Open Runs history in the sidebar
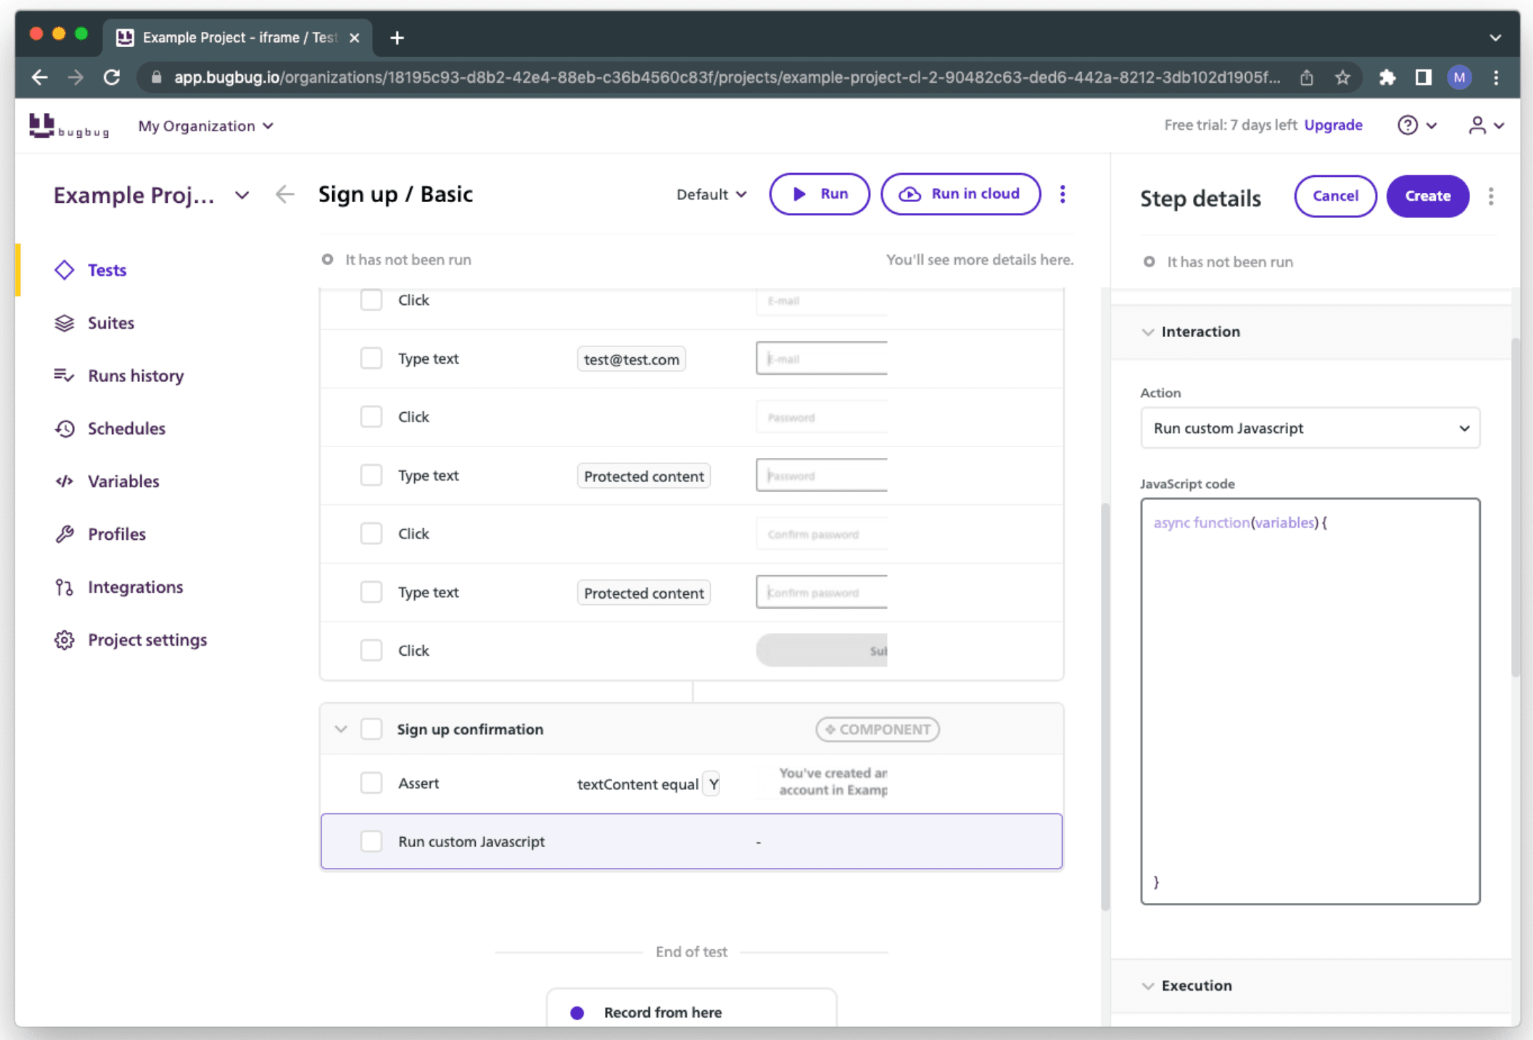 (x=136, y=376)
